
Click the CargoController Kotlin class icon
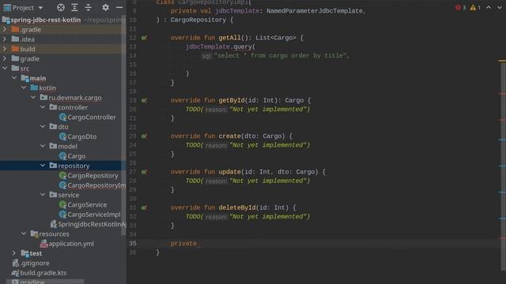pos(63,118)
